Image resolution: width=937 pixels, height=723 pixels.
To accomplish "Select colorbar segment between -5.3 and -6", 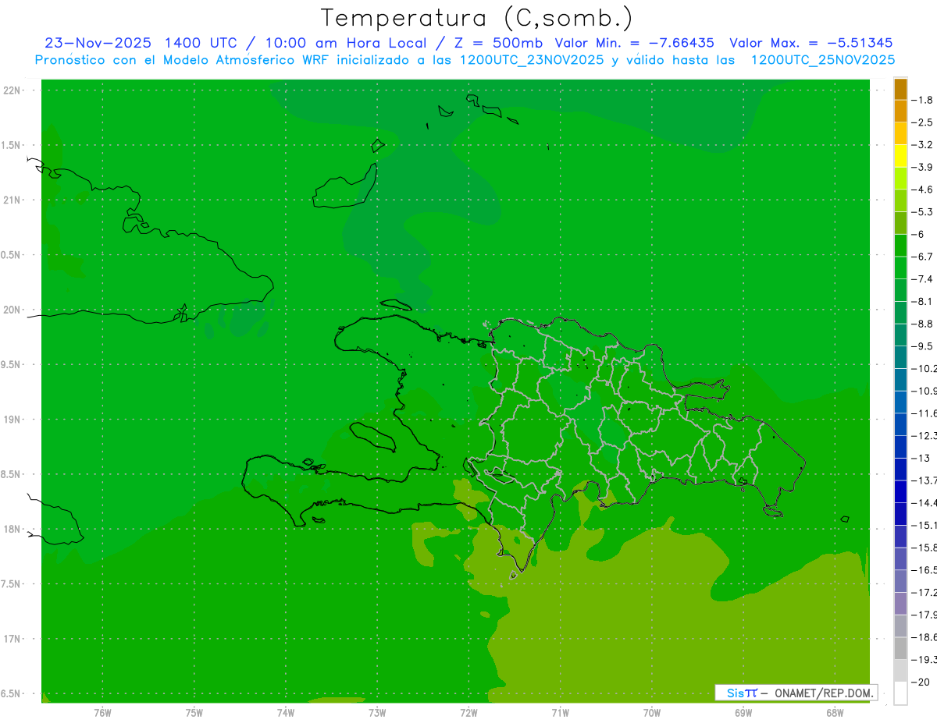I will (900, 223).
